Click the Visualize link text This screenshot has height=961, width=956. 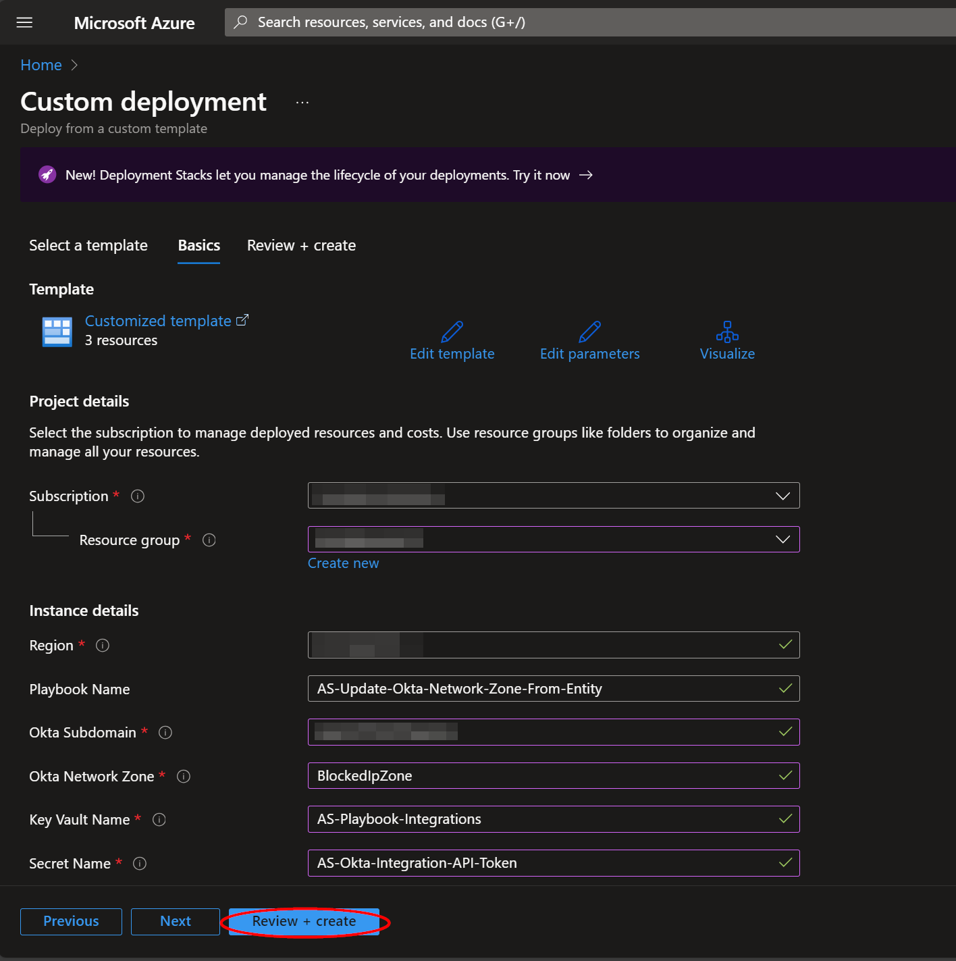point(727,354)
